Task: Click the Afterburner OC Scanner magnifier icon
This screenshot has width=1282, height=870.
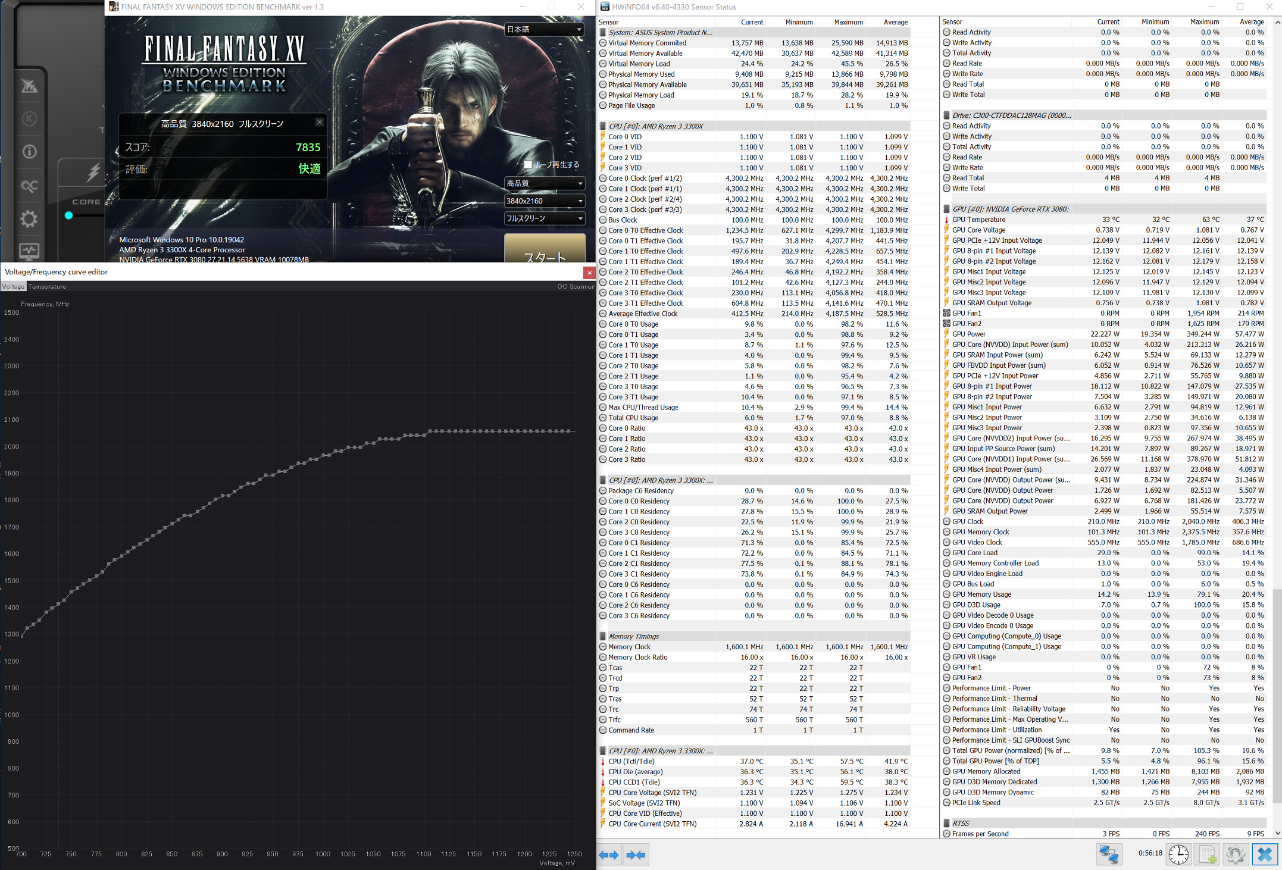Action: click(29, 186)
